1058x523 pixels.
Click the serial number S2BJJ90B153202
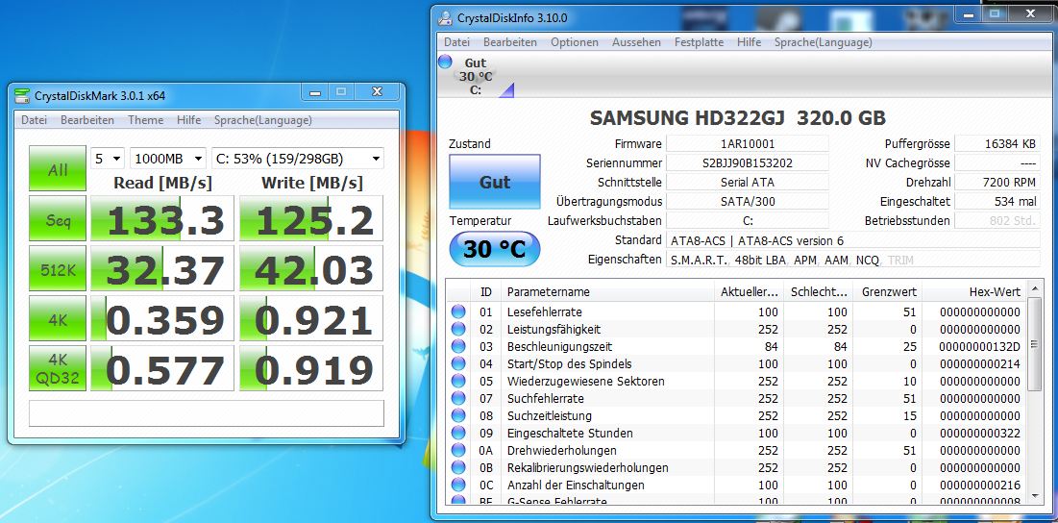[748, 162]
